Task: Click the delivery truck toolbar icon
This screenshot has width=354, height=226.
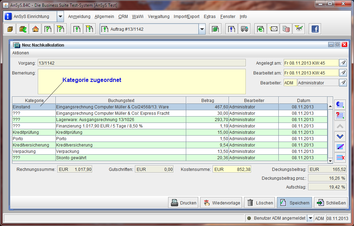Action: pyautogui.click(x=244, y=29)
